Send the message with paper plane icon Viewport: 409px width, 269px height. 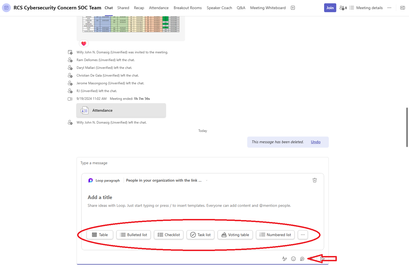pyautogui.click(x=322, y=259)
